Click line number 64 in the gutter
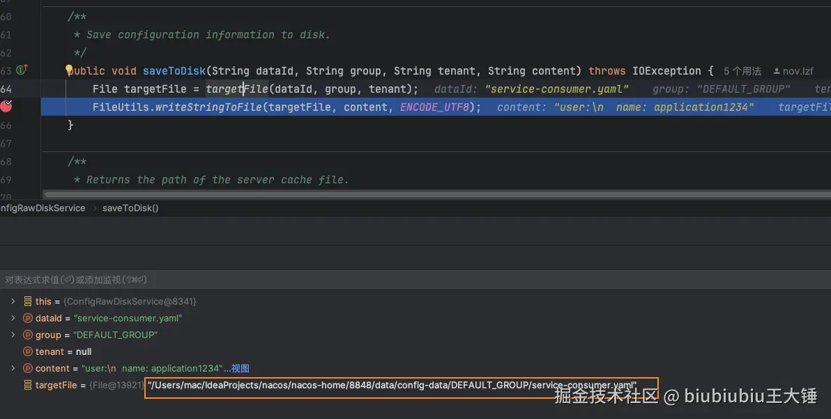The image size is (831, 419). pos(6,89)
